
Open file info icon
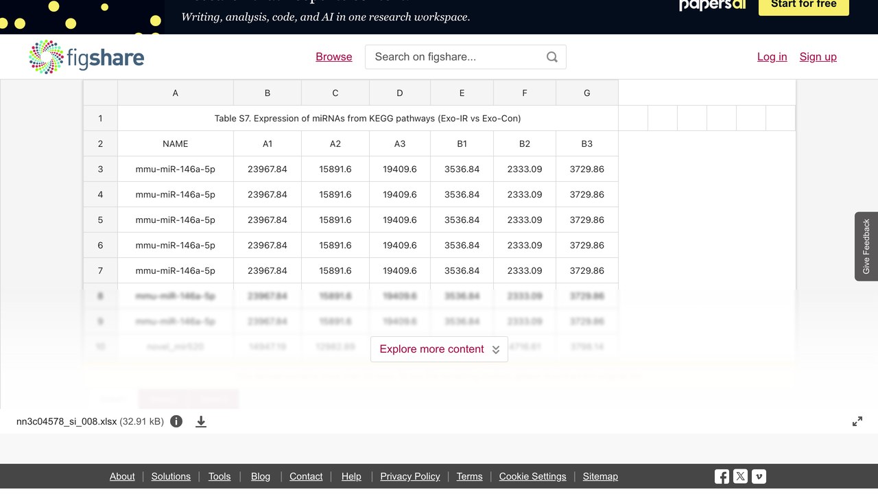tap(176, 421)
